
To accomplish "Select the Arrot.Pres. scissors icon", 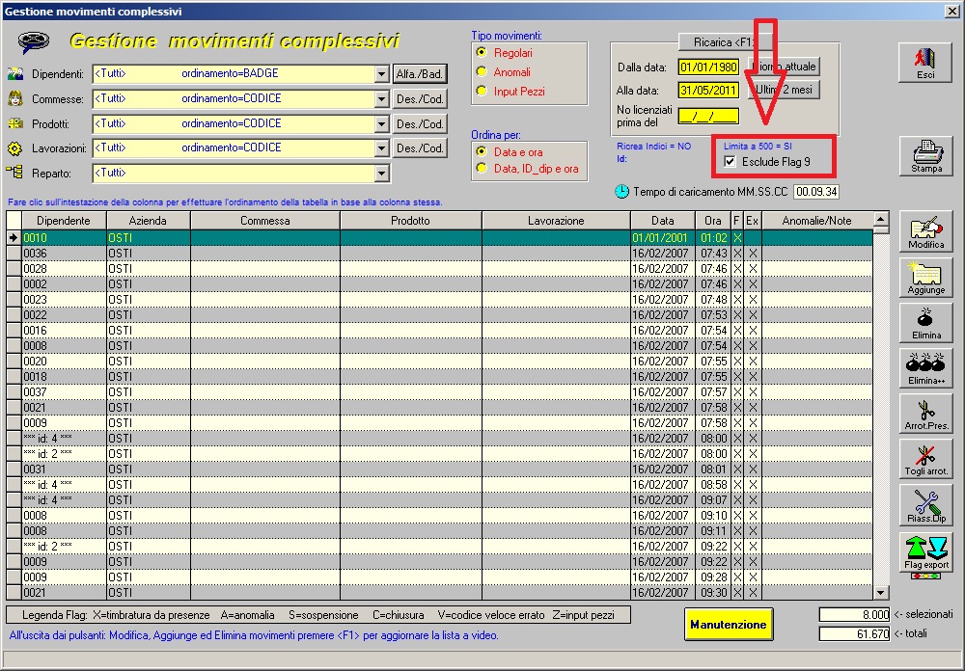I will click(925, 412).
